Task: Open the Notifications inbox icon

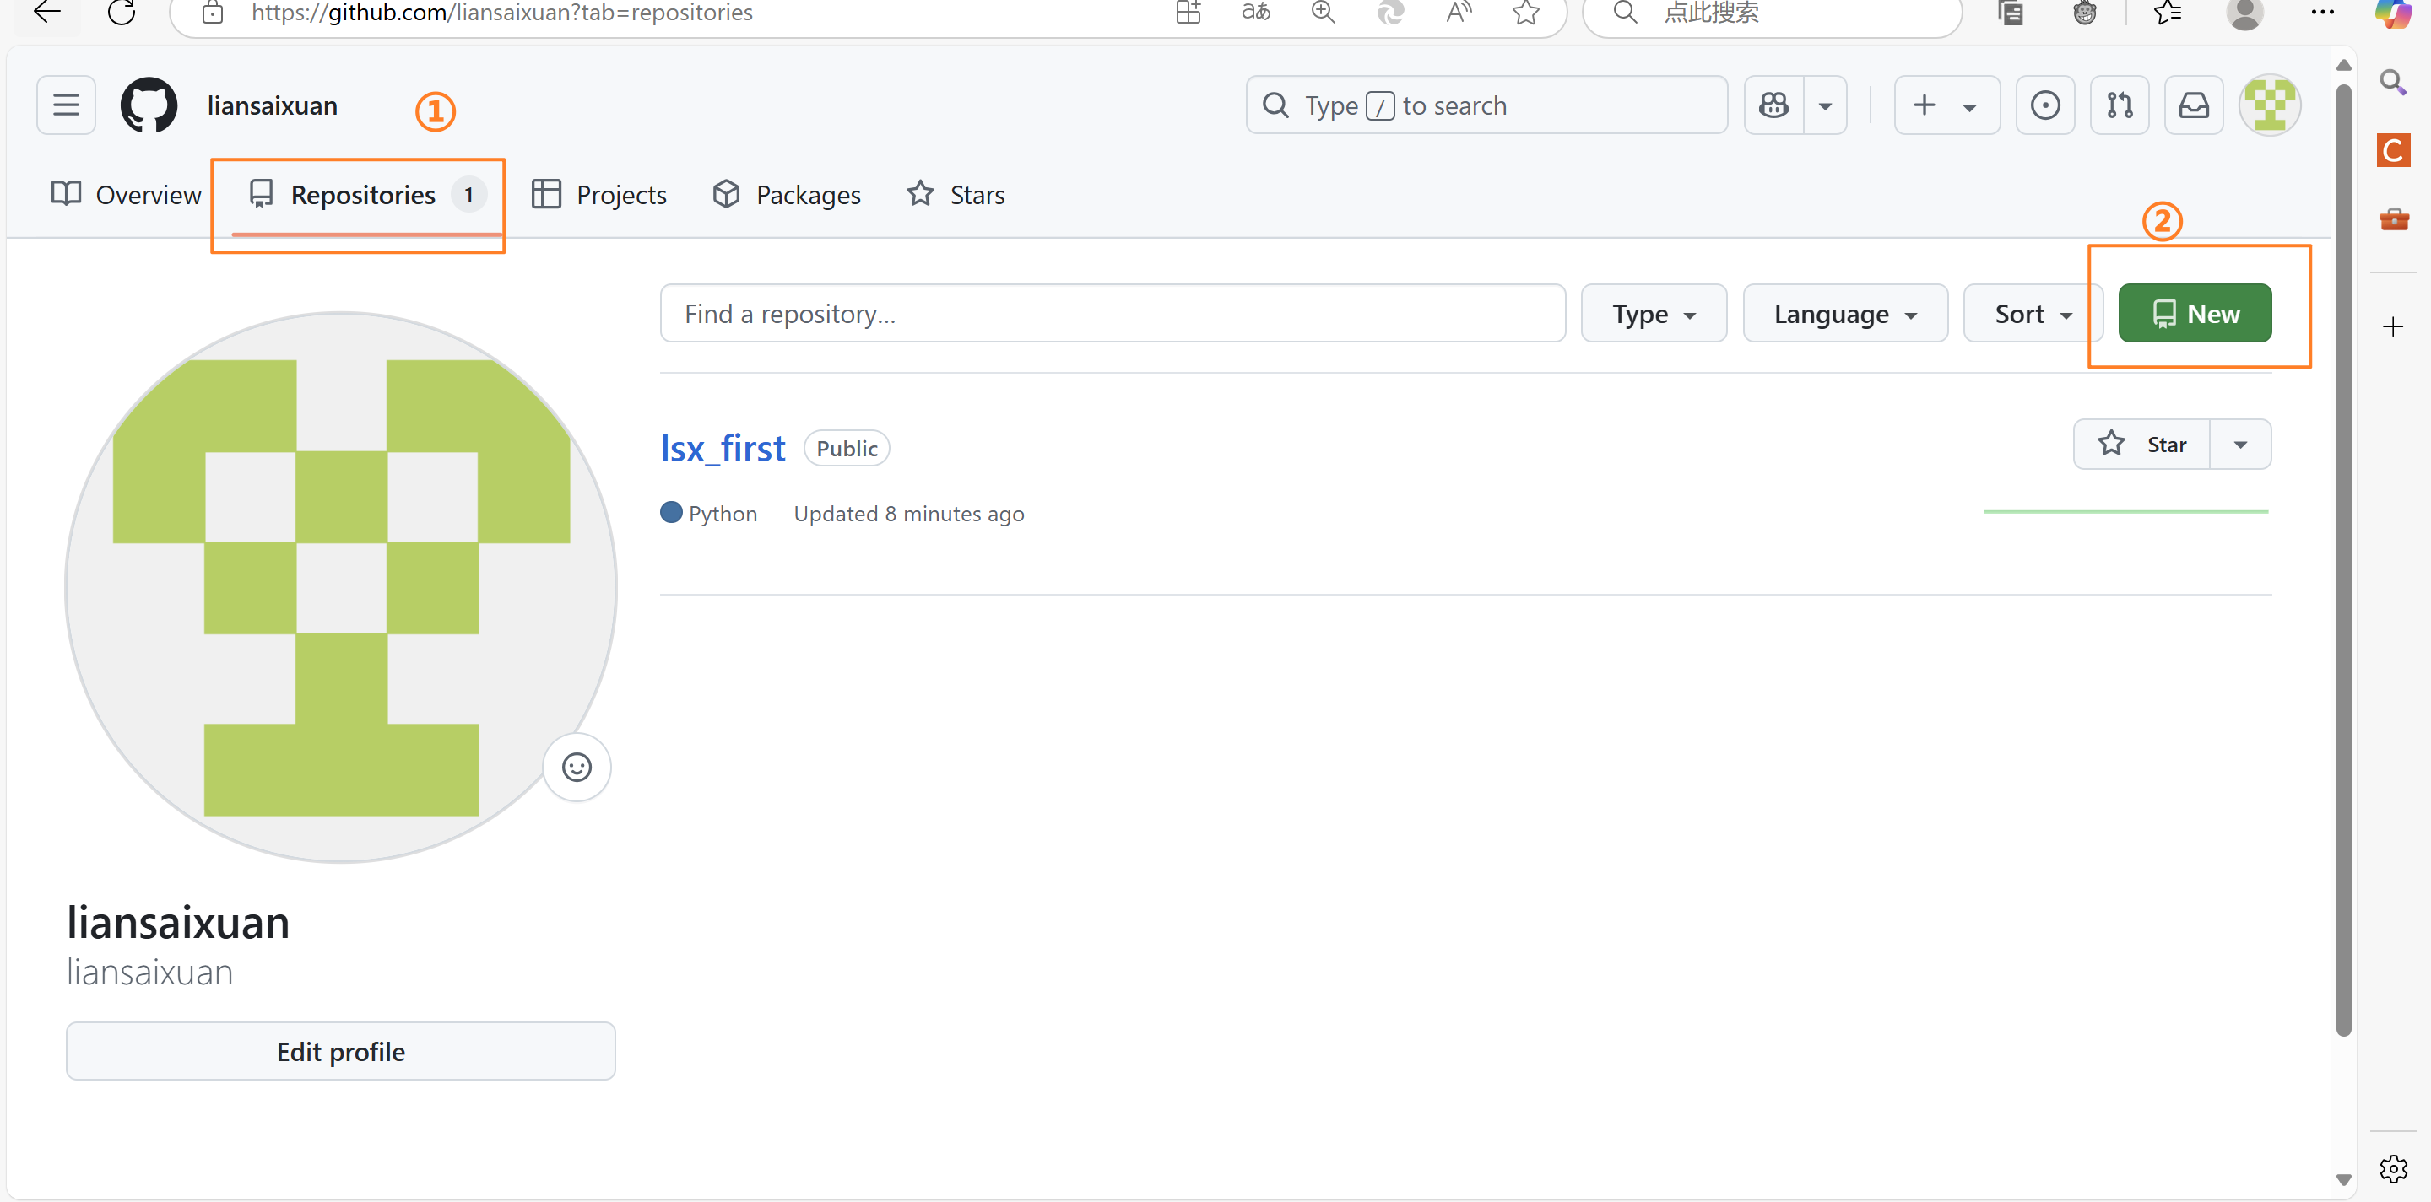Action: tap(2193, 105)
